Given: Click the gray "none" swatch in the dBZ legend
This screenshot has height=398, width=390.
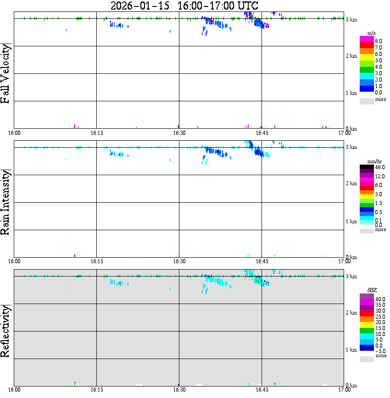Looking at the screenshot, I should coord(367,359).
